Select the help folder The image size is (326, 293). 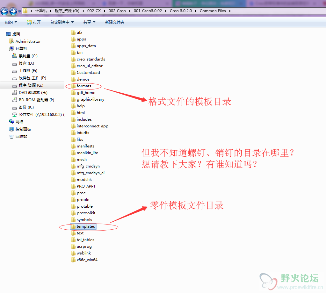(x=78, y=106)
